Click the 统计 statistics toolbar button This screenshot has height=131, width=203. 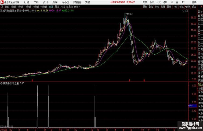(163, 7)
